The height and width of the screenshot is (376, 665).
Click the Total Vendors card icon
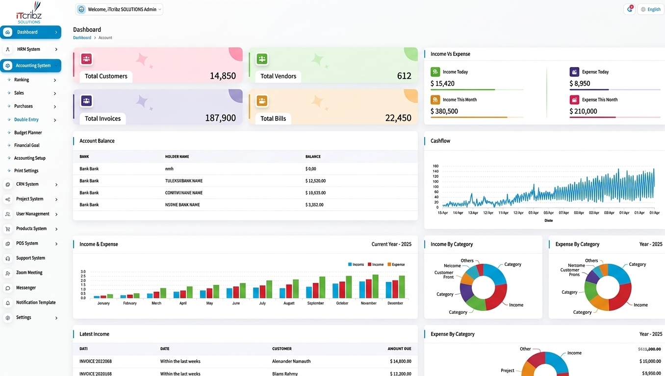[x=262, y=59]
